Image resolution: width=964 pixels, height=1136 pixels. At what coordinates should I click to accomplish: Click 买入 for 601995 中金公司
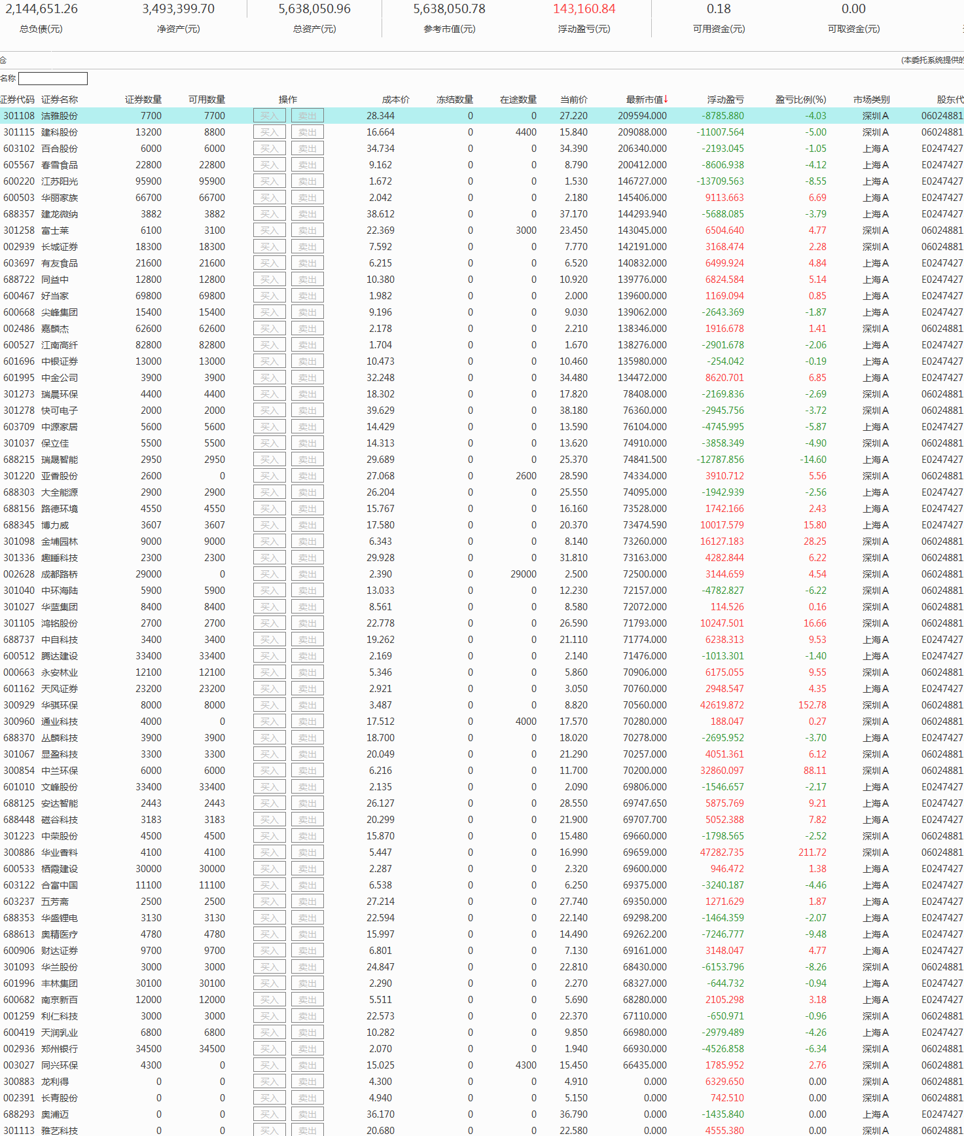click(270, 378)
